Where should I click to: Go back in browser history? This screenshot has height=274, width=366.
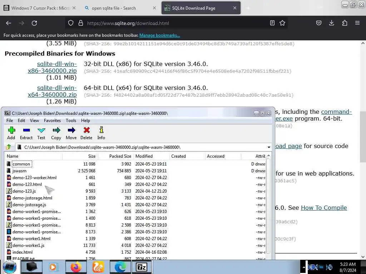click(x=9, y=23)
